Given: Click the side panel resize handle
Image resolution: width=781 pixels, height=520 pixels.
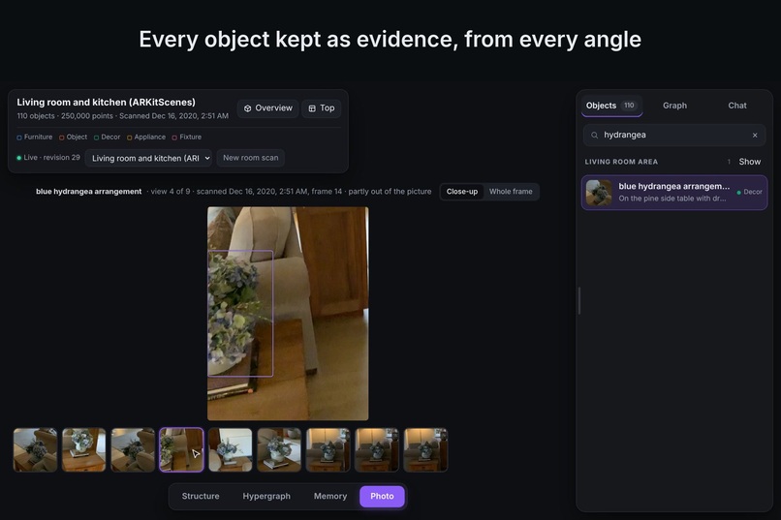Looking at the screenshot, I should 578,300.
